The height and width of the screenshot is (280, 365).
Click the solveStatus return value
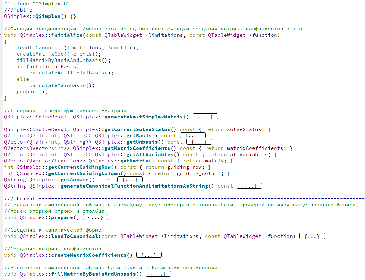244,129
